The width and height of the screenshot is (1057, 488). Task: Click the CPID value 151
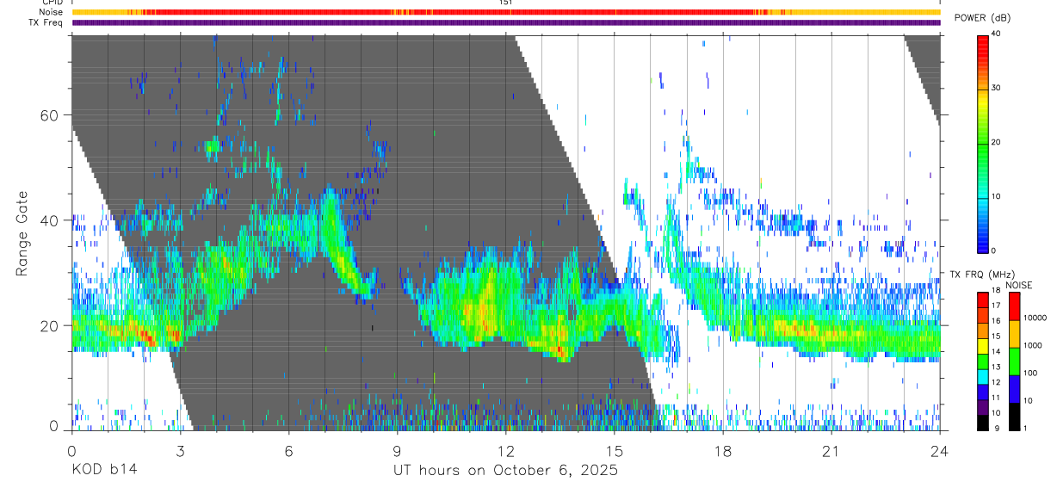(x=506, y=3)
